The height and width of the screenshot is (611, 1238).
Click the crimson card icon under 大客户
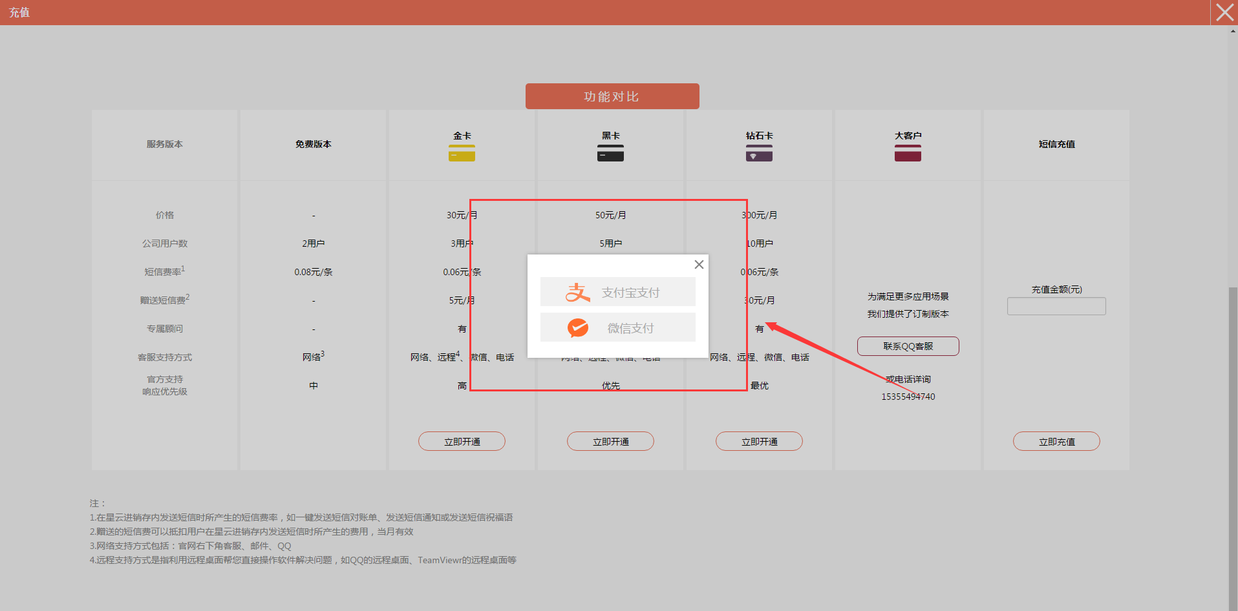coord(908,153)
